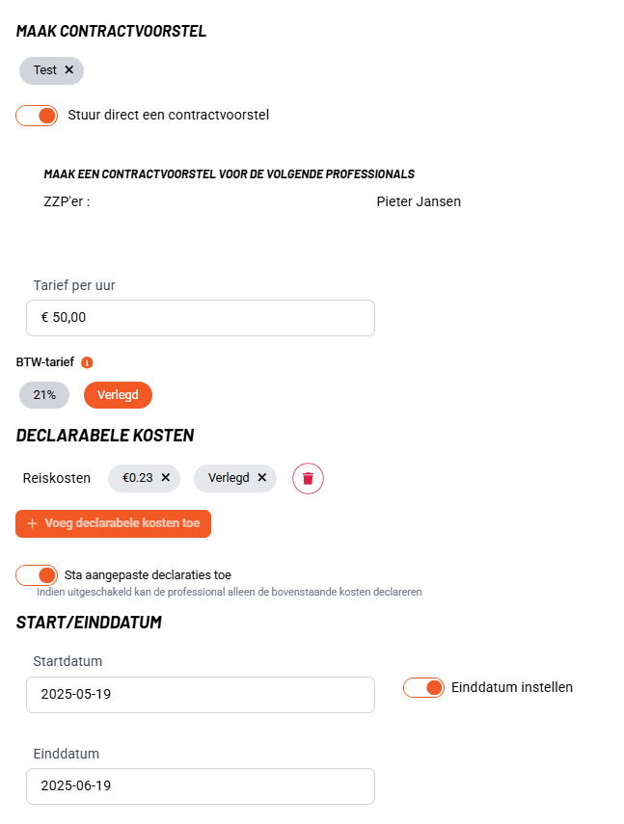The width and height of the screenshot is (624, 824).
Task: Click the Pieter Jansen professional name
Action: [419, 202]
